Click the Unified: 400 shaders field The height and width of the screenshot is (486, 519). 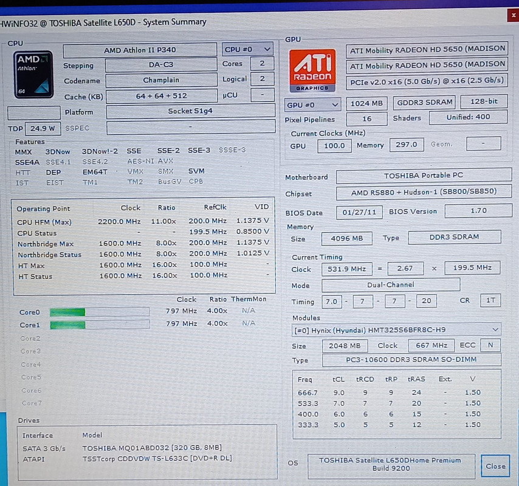click(468, 117)
